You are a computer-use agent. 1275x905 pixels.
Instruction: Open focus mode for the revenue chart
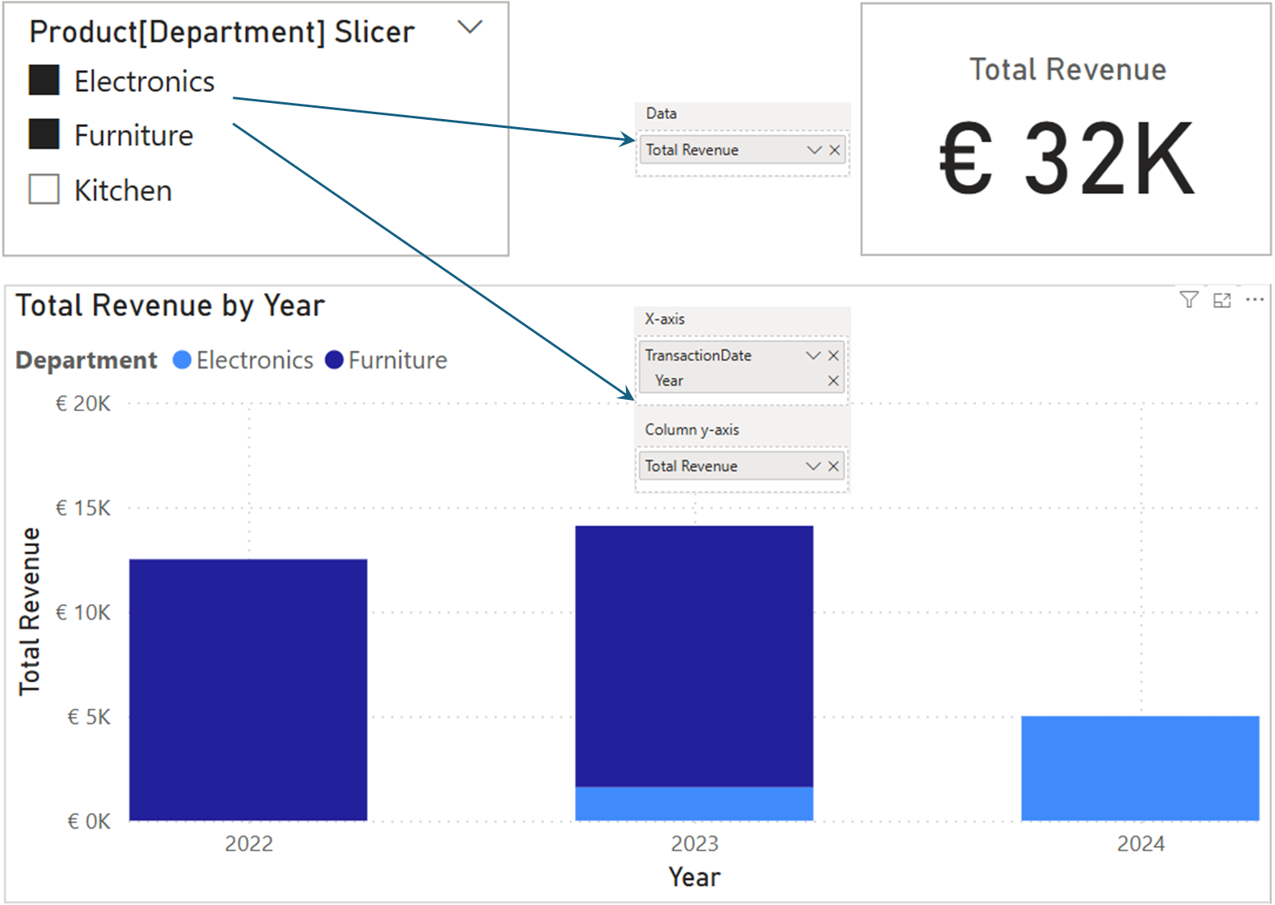click(x=1222, y=300)
